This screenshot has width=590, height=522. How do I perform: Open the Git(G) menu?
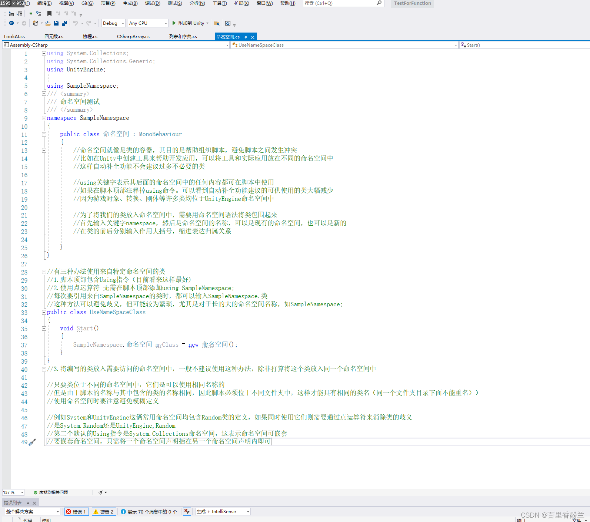coord(87,3)
